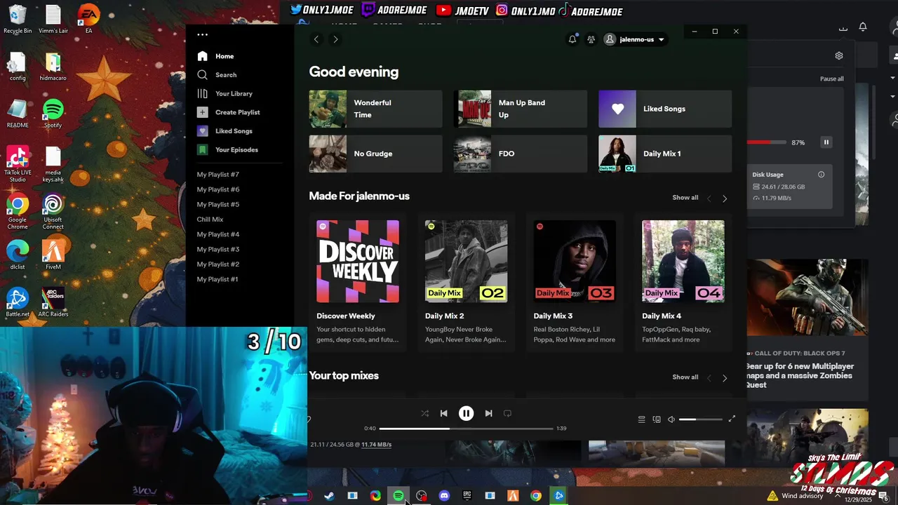Open Spotify full screen view
Viewport: 898px width, 505px height.
[x=732, y=419]
